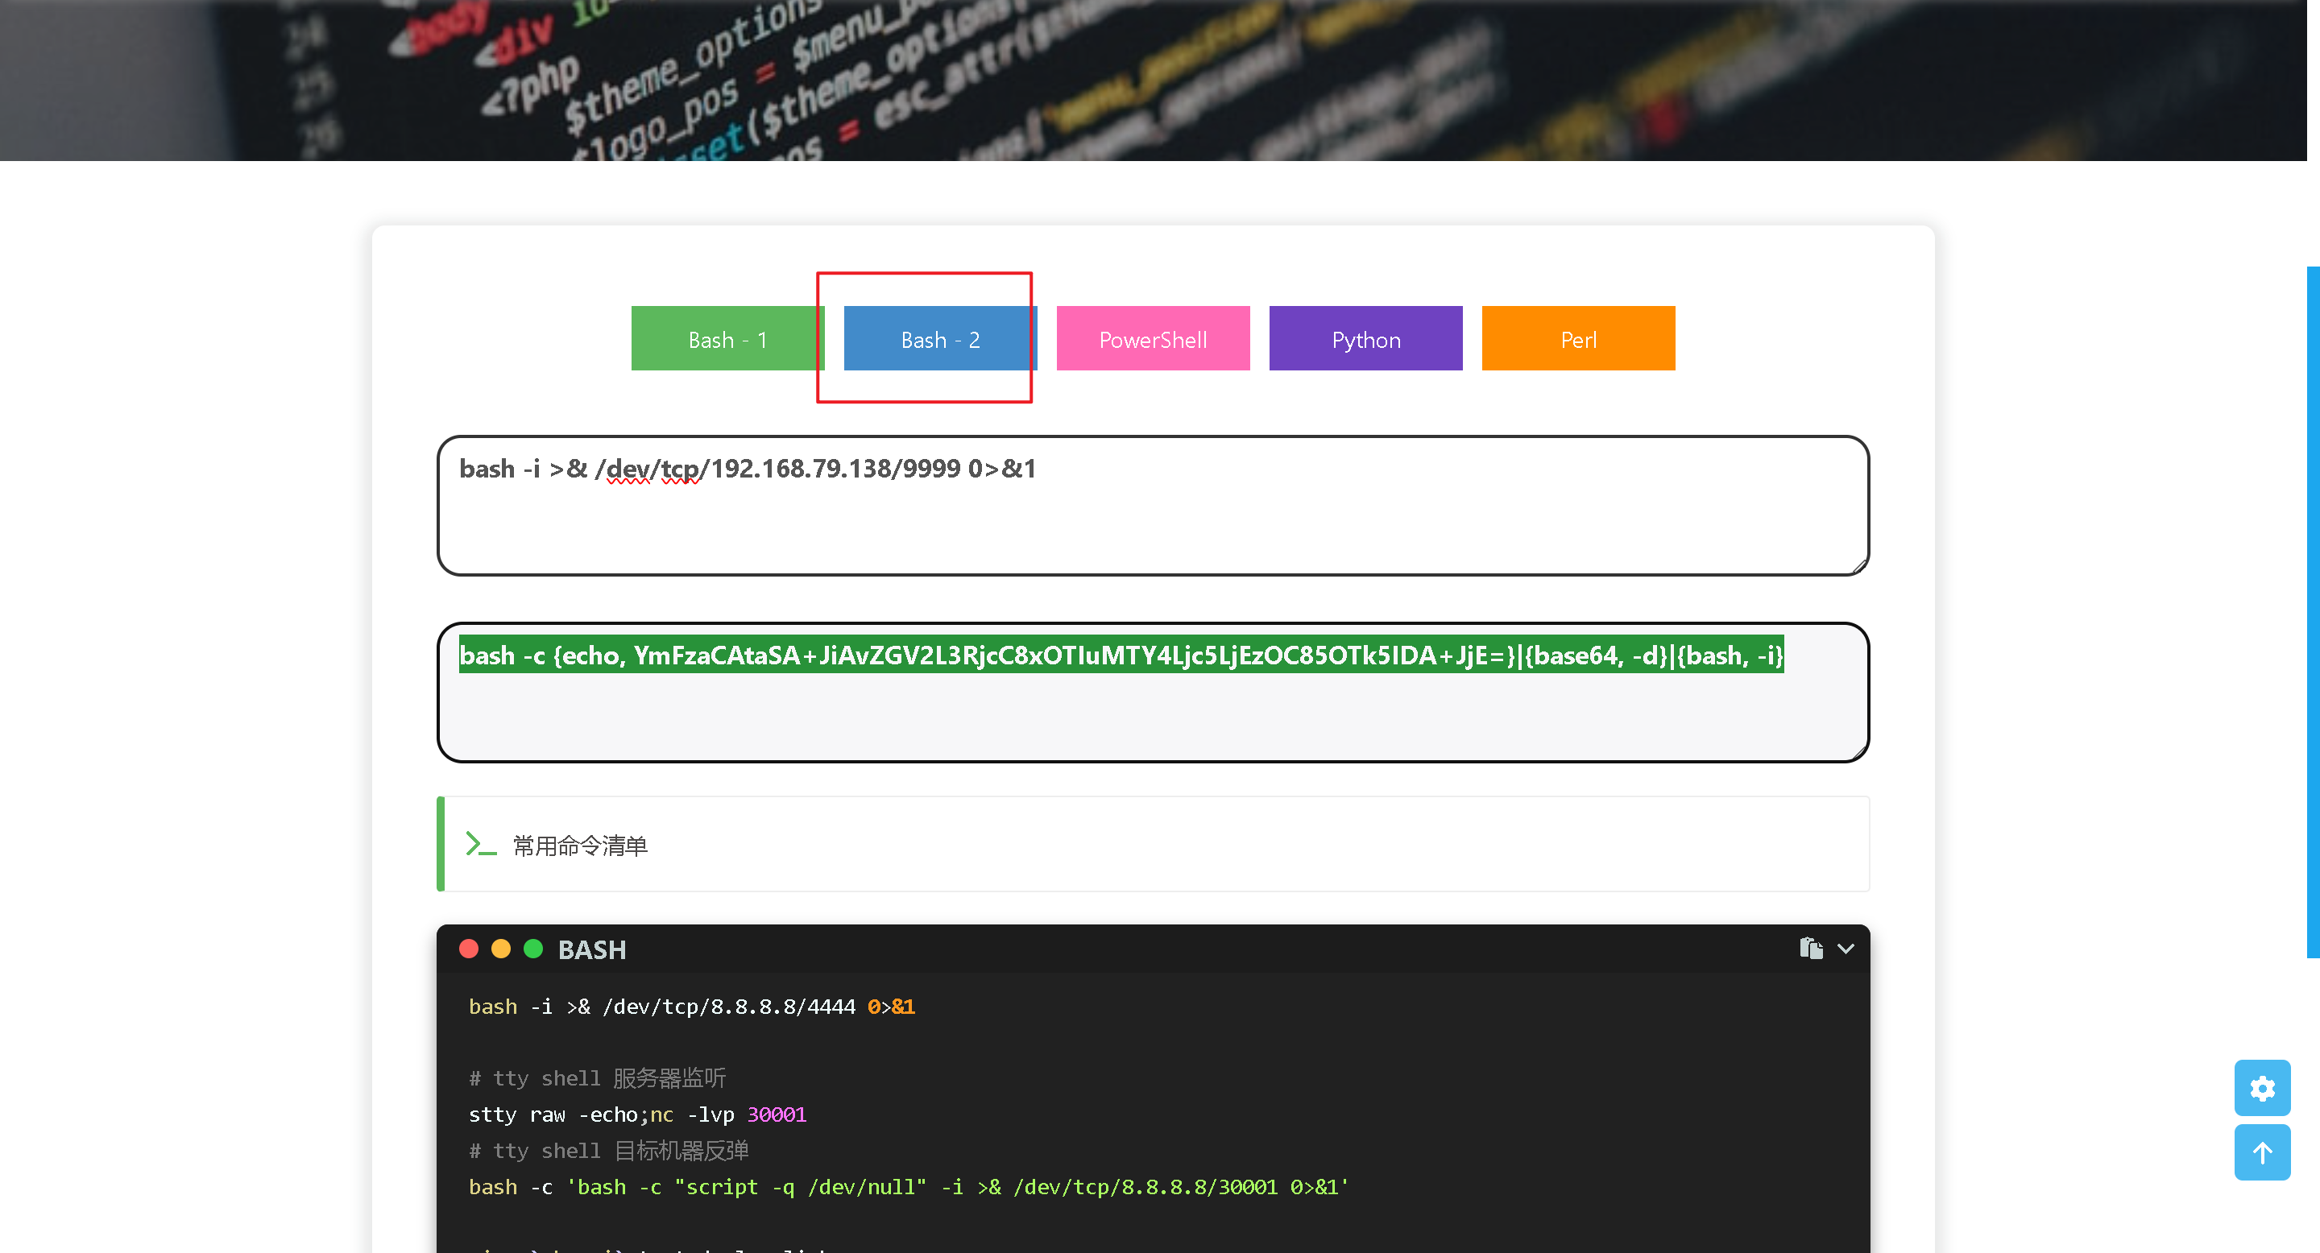Click line 'stty raw -echo;nc -lvp 30001'

coord(638,1114)
